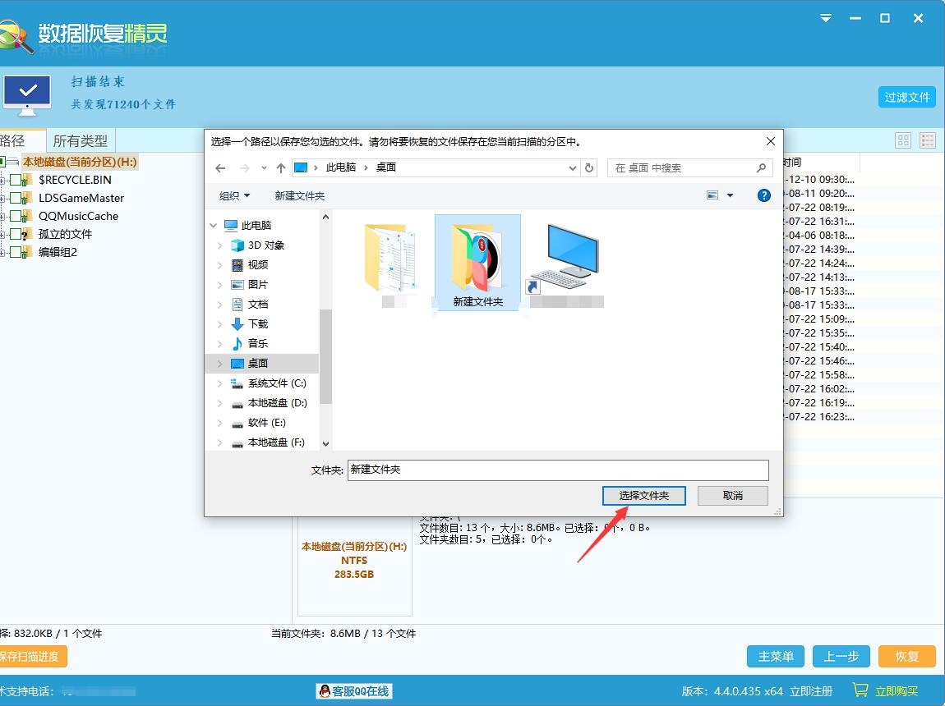Click the back arrow in folder dialog
This screenshot has width=945, height=706.
[x=220, y=167]
